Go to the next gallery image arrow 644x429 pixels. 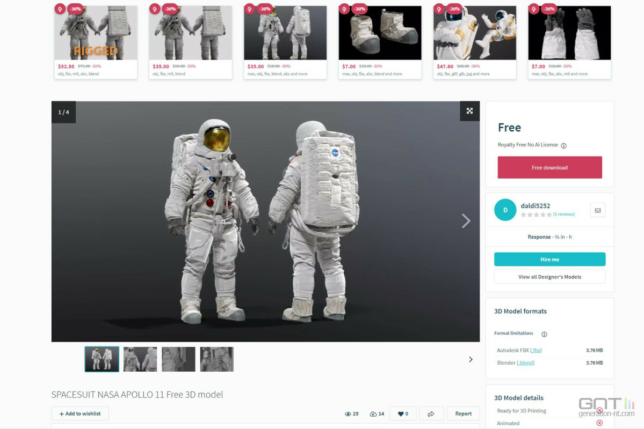(x=466, y=221)
